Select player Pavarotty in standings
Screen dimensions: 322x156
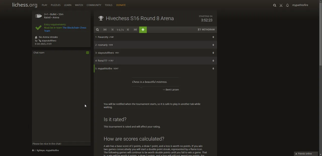click(103, 37)
